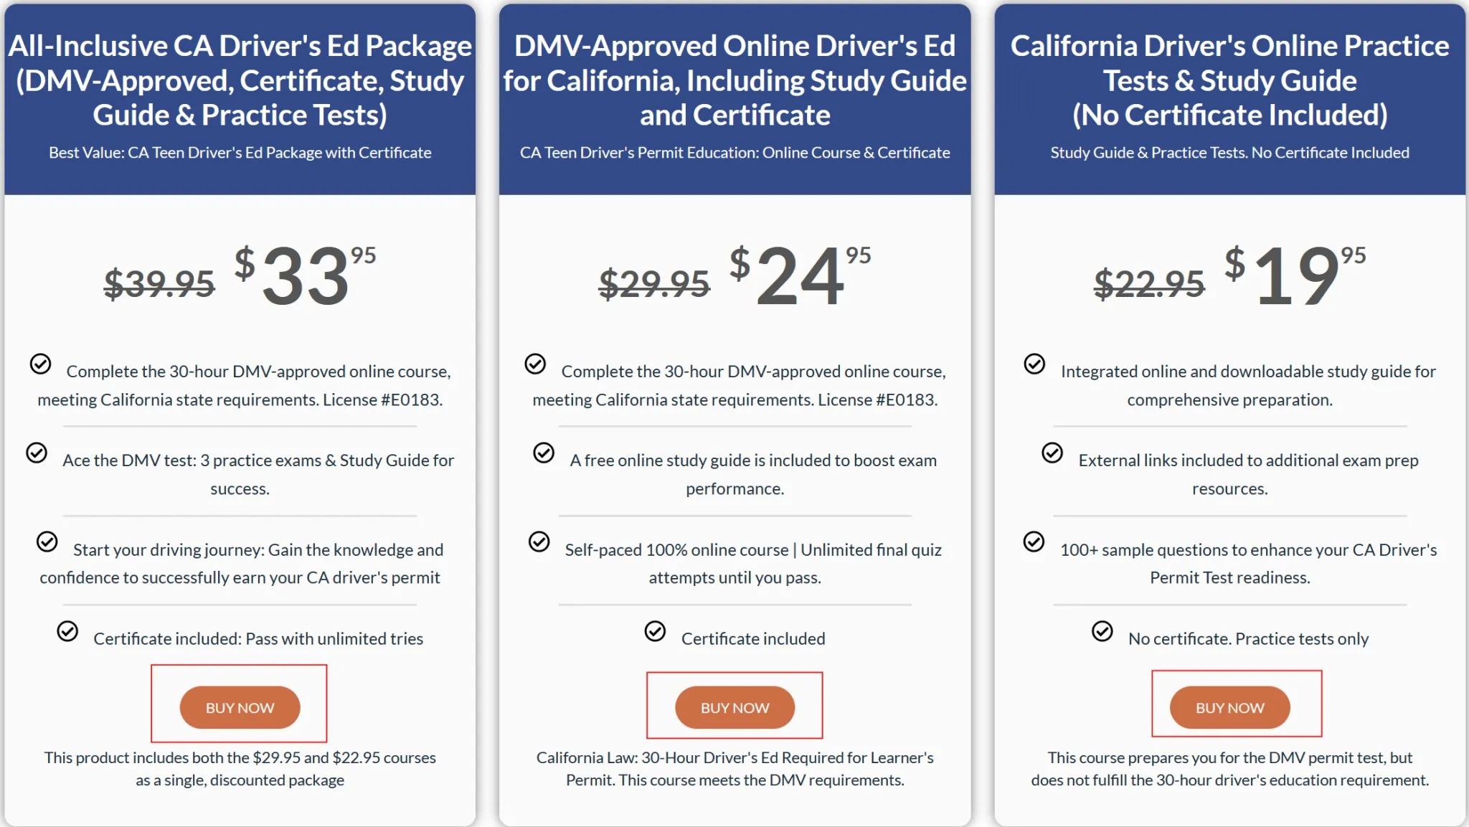This screenshot has height=827, width=1469.
Task: Click checkmark icon beside 'Certificate included: Pass with unlimited tries'
Action: [67, 631]
